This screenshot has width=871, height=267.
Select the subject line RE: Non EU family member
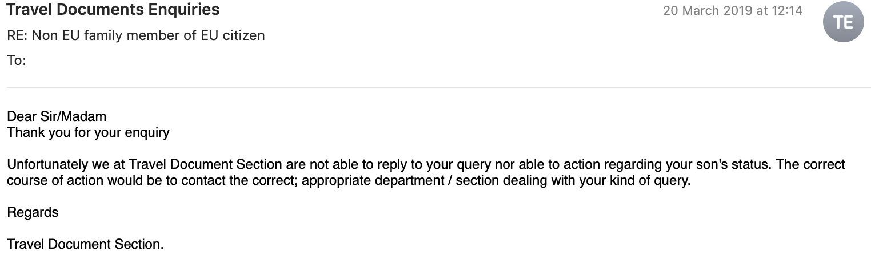point(136,35)
